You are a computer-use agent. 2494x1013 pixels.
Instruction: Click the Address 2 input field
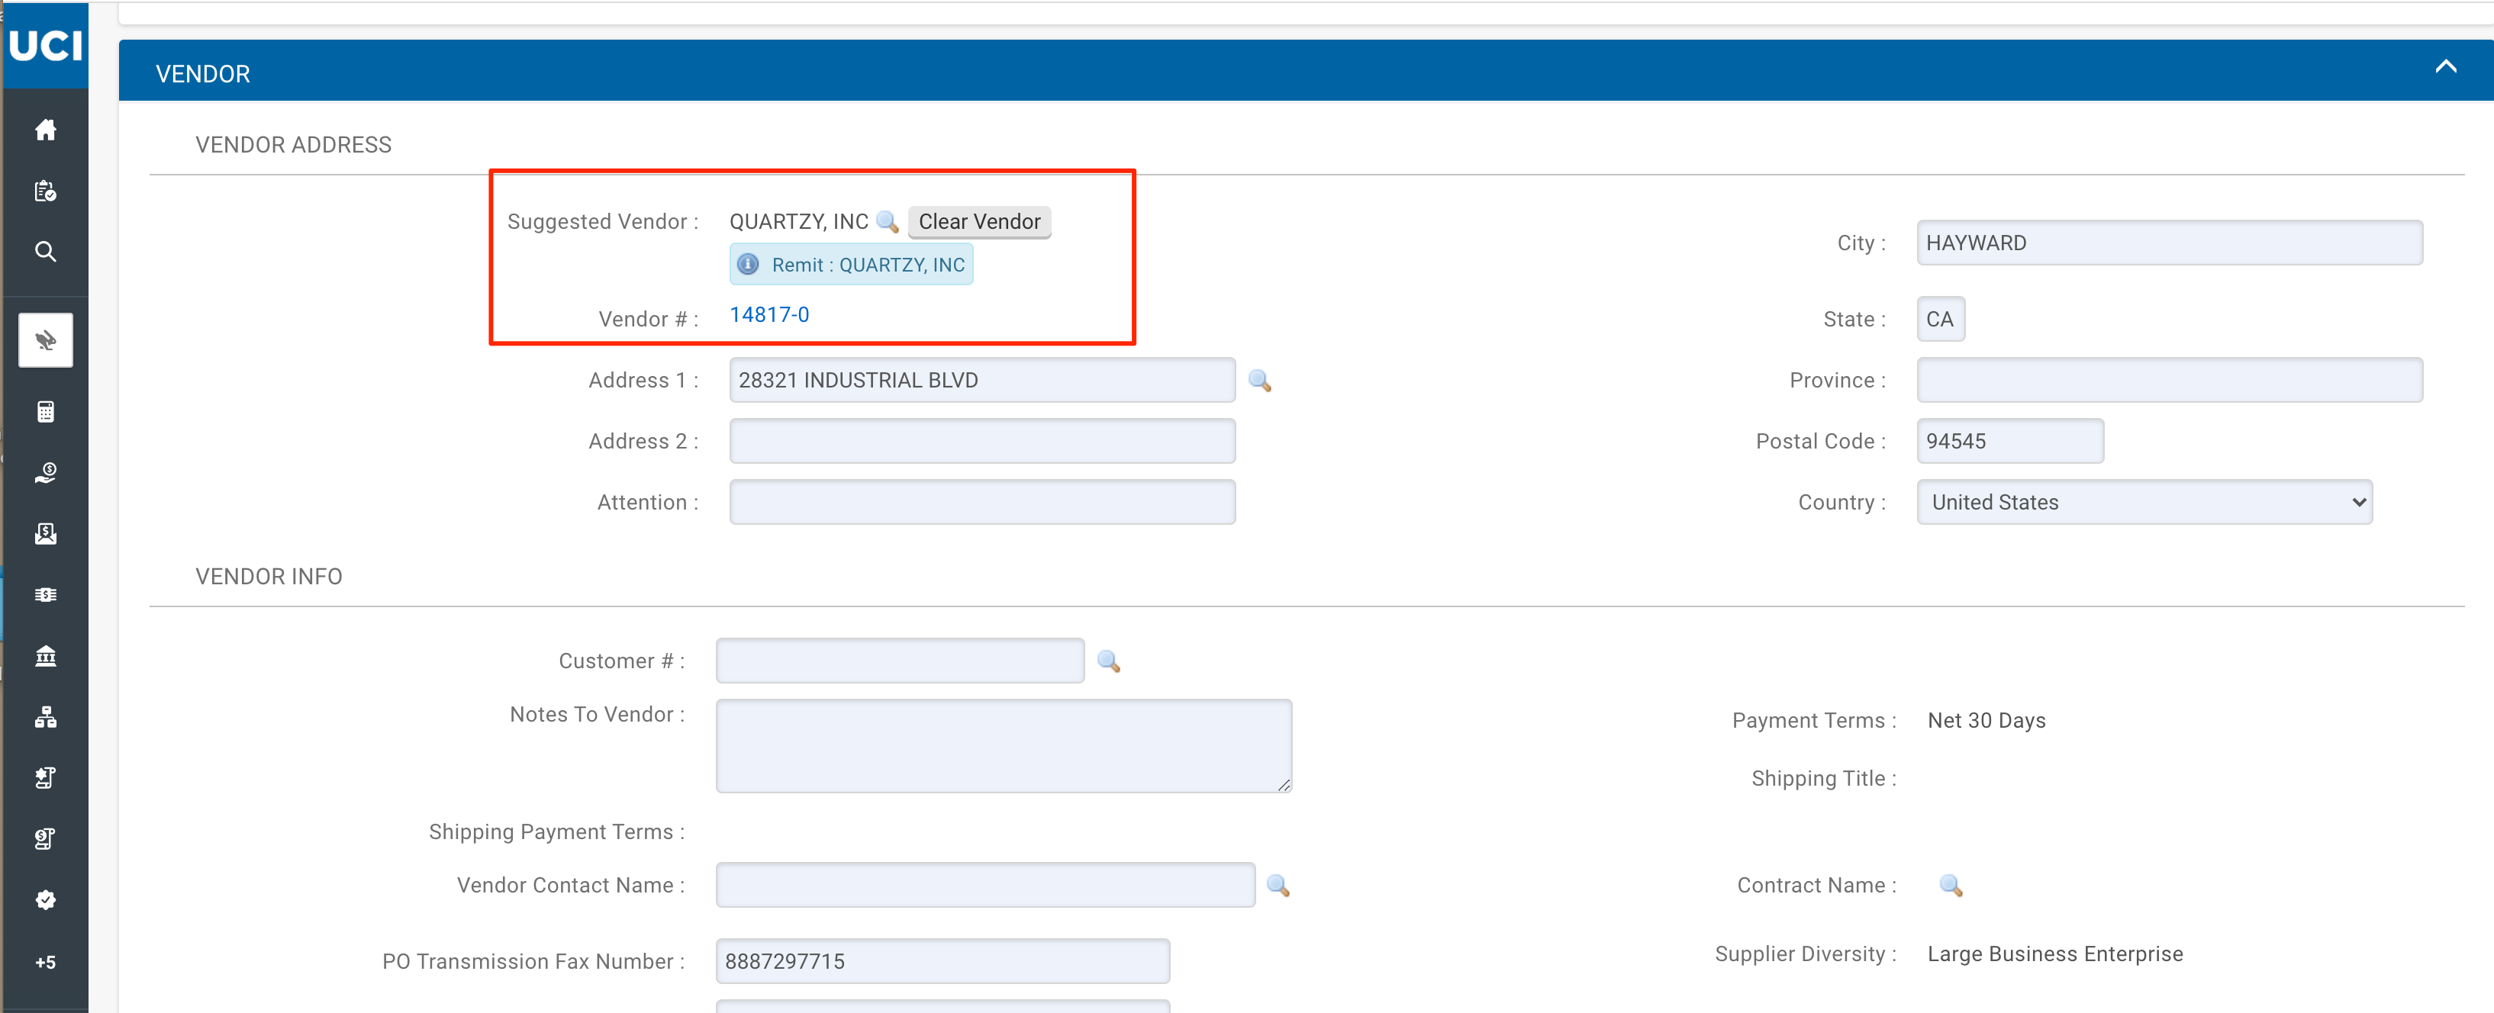click(981, 441)
